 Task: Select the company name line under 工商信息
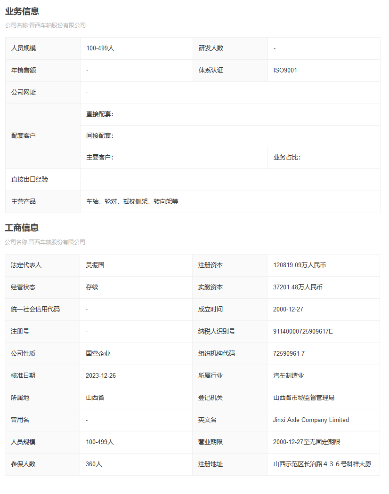tap(45, 242)
